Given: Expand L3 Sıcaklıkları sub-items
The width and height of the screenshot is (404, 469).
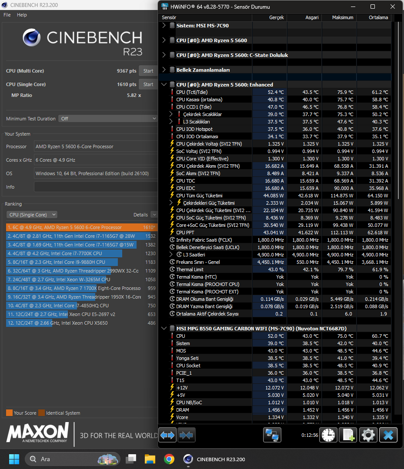Looking at the screenshot, I should (x=171, y=121).
